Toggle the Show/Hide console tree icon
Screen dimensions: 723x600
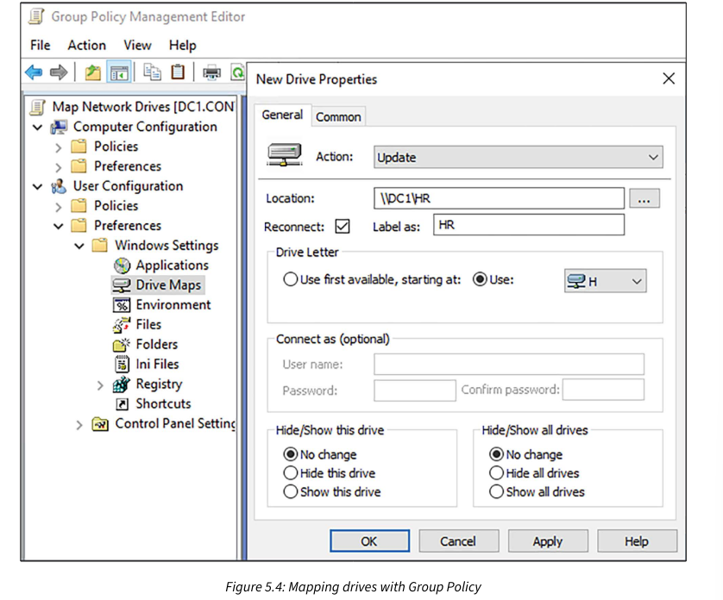pyautogui.click(x=119, y=72)
